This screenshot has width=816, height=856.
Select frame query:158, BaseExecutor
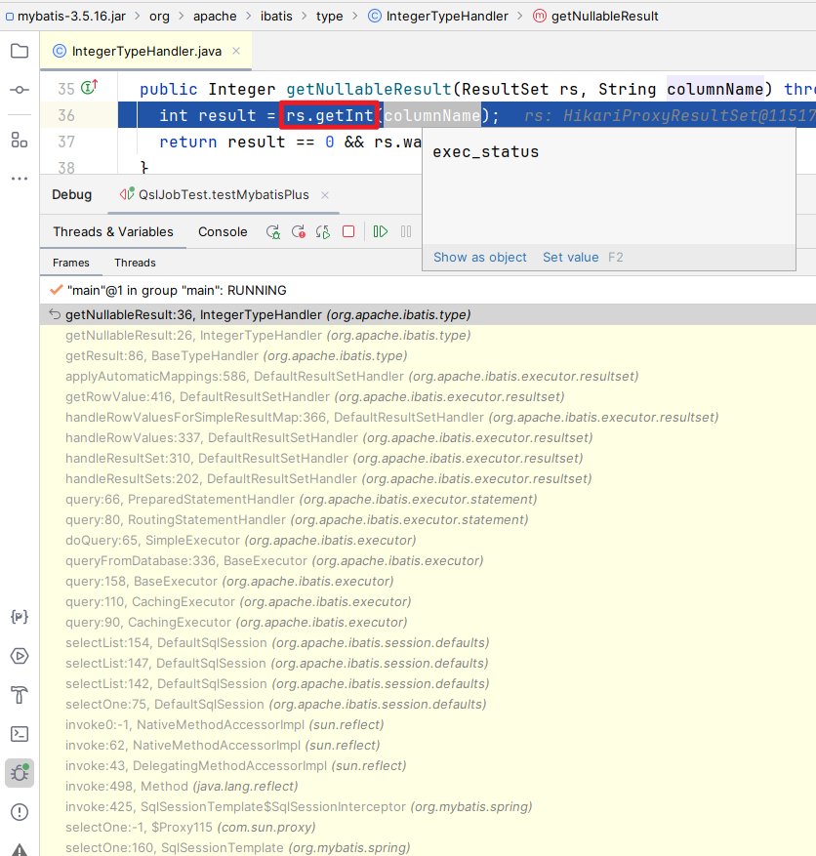428,581
